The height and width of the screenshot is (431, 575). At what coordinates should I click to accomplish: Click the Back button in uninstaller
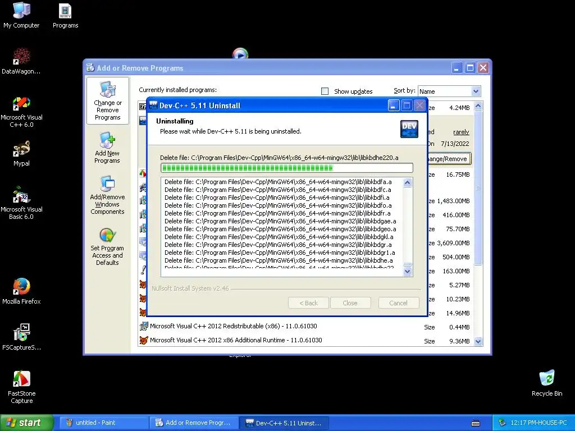point(309,302)
